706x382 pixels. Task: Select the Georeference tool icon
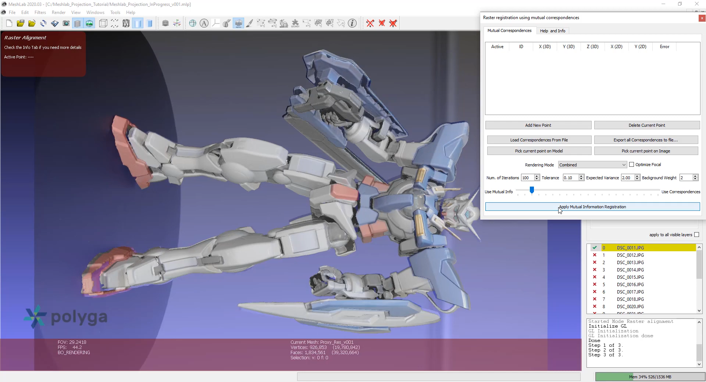click(x=295, y=24)
